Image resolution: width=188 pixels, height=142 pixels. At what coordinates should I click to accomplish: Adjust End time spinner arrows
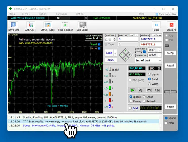coord(115,40)
